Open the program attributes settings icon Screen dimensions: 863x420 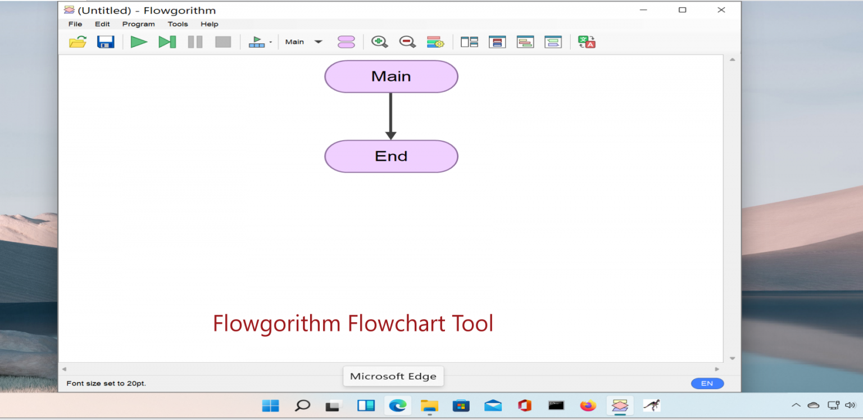[x=435, y=41]
